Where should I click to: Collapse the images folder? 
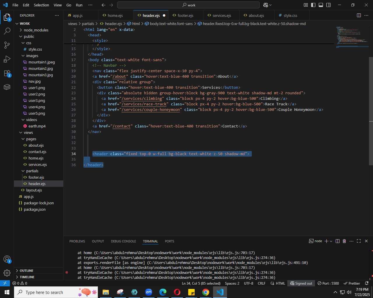(x=38, y=56)
